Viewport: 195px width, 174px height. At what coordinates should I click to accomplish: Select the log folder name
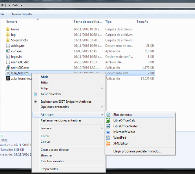(13, 34)
